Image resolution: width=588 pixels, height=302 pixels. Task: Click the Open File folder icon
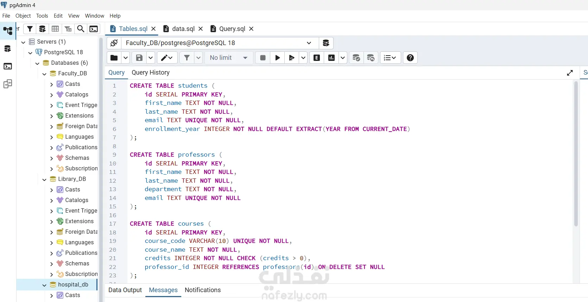click(114, 58)
